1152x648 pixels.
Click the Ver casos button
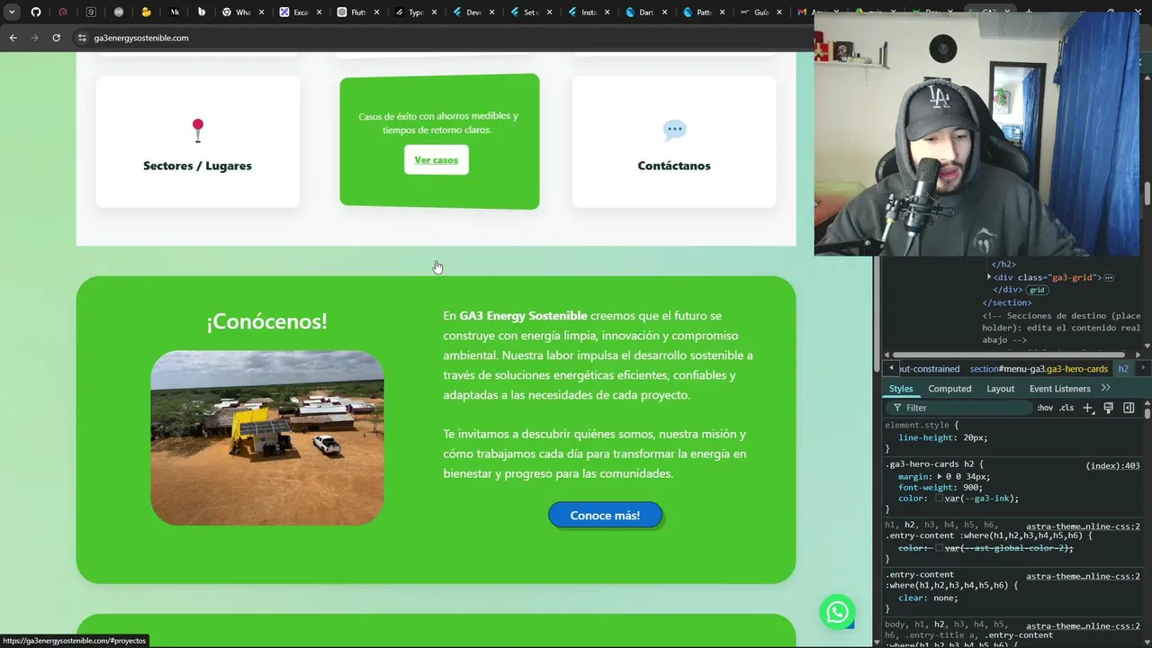(x=436, y=160)
